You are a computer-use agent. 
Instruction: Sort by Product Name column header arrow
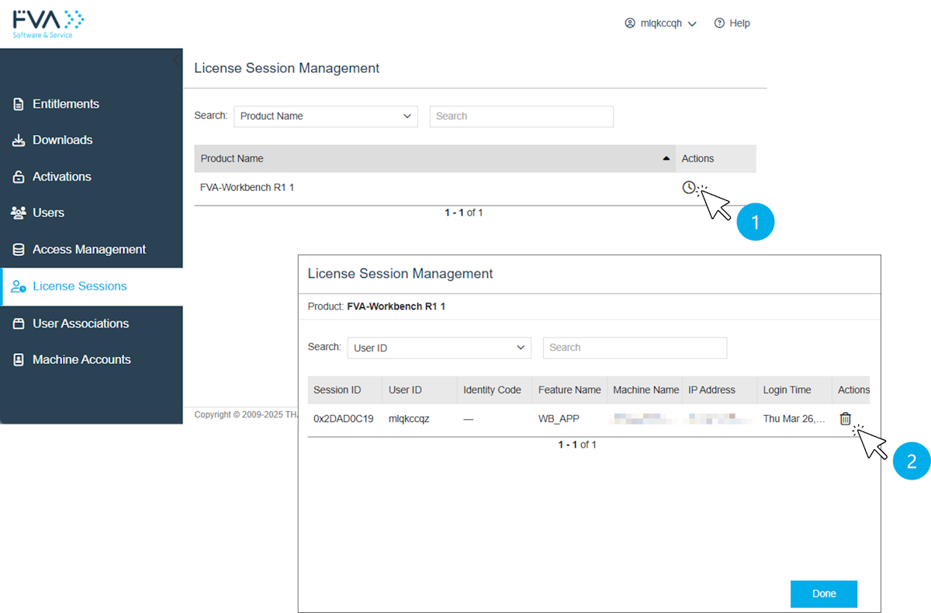[666, 158]
